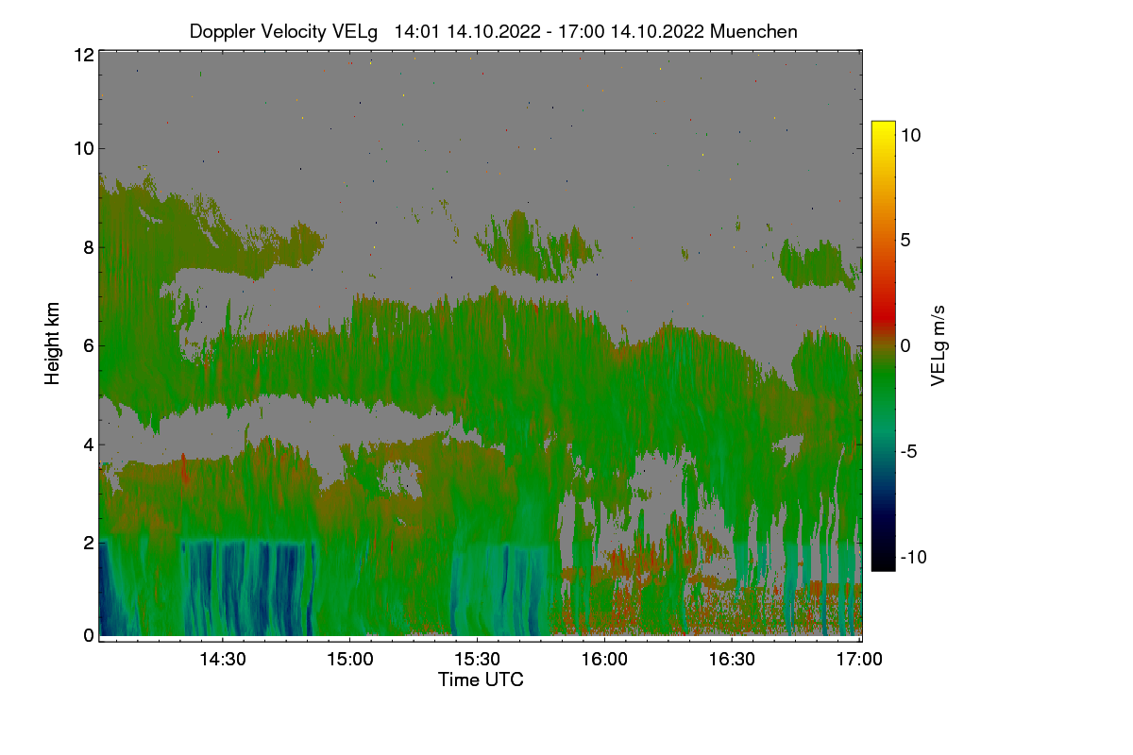Viewport: 1133px width, 755px height.
Task: Click 'Muenchen' in the plot title
Action: (753, 31)
